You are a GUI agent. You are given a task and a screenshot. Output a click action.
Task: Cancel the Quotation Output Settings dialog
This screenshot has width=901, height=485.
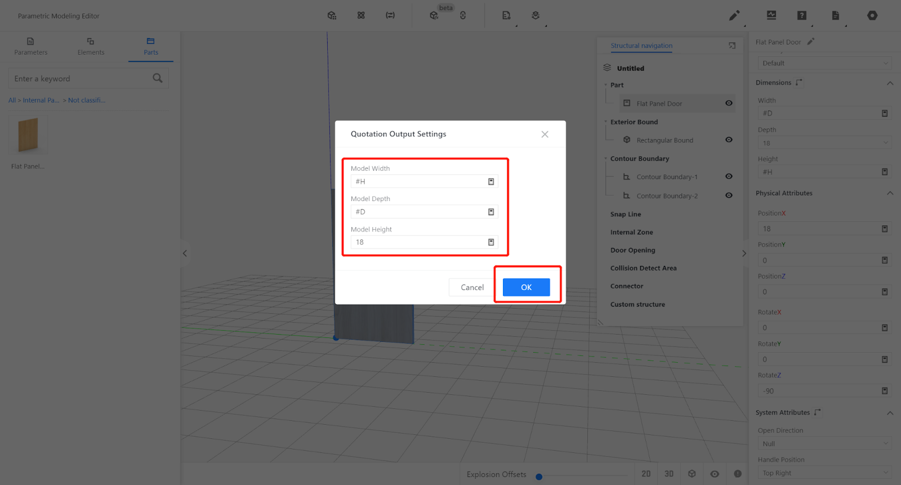(472, 287)
